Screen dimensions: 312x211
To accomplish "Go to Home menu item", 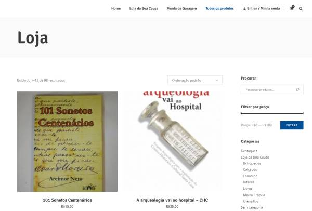I will [x=116, y=8].
